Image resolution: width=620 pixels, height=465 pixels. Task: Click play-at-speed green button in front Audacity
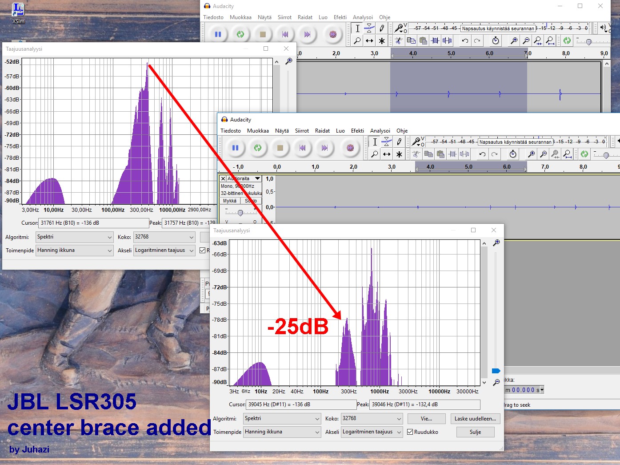[584, 154]
